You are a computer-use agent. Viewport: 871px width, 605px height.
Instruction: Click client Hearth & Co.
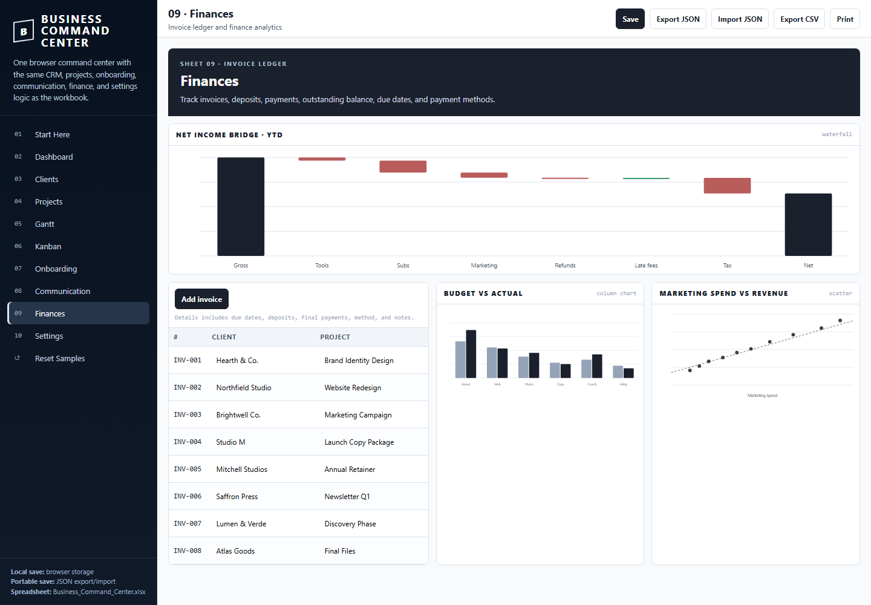point(237,360)
